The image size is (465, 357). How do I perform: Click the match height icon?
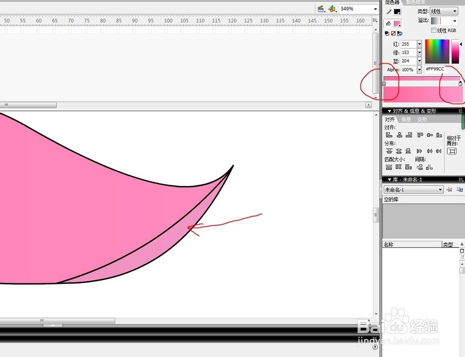pyautogui.click(x=399, y=167)
